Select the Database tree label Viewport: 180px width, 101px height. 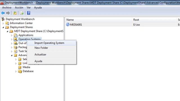28,71
